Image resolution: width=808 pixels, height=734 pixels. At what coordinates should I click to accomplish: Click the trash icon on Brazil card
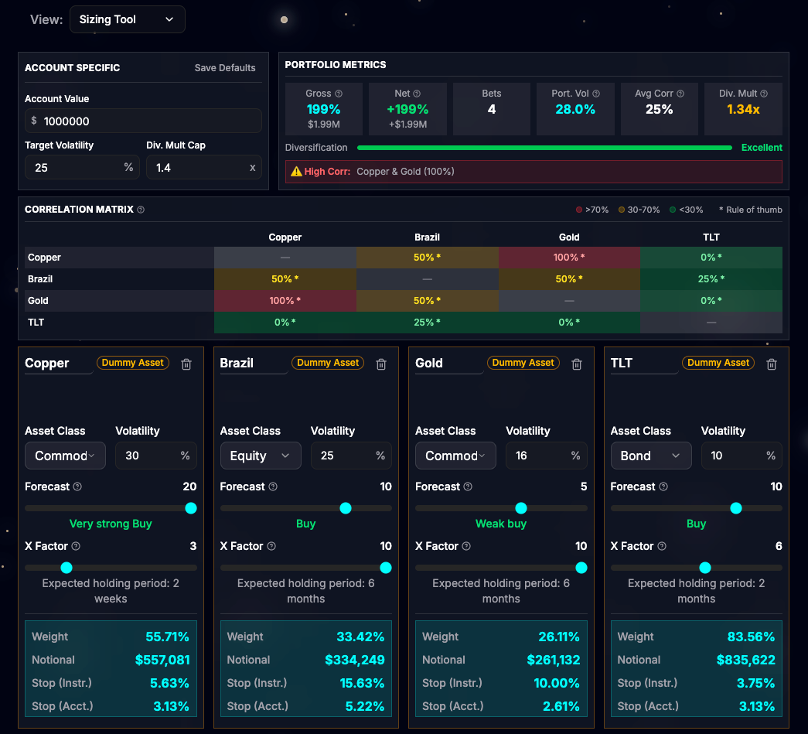tap(381, 364)
